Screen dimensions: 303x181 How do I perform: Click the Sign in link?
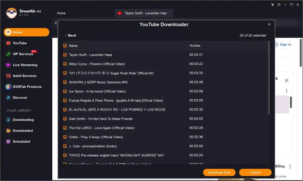tap(285, 45)
